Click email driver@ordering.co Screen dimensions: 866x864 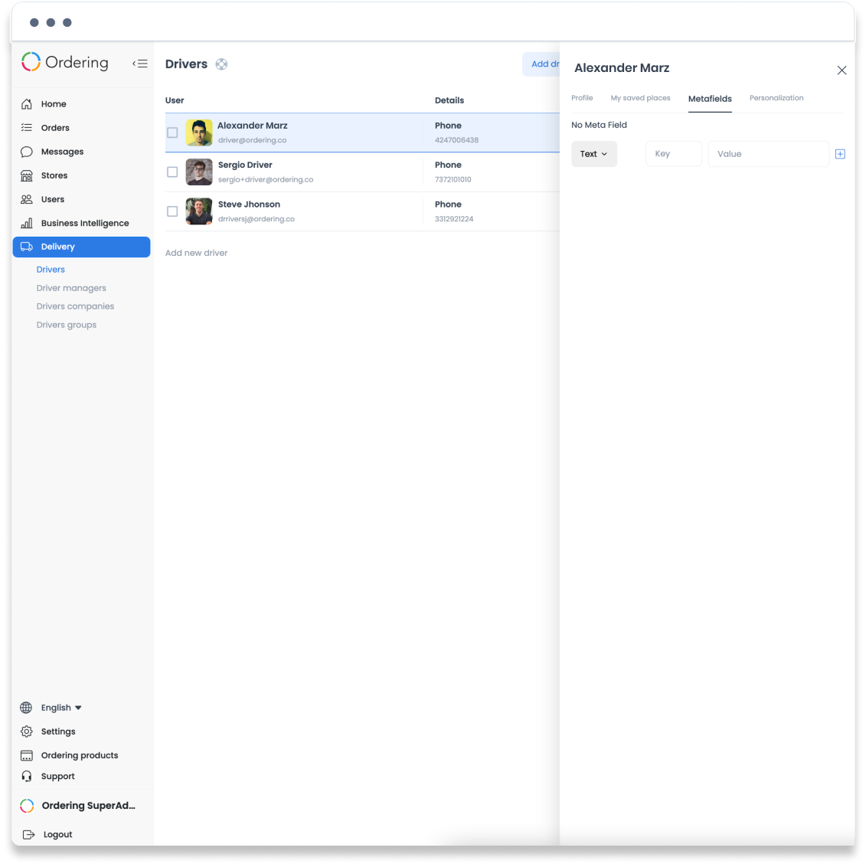[x=253, y=139]
